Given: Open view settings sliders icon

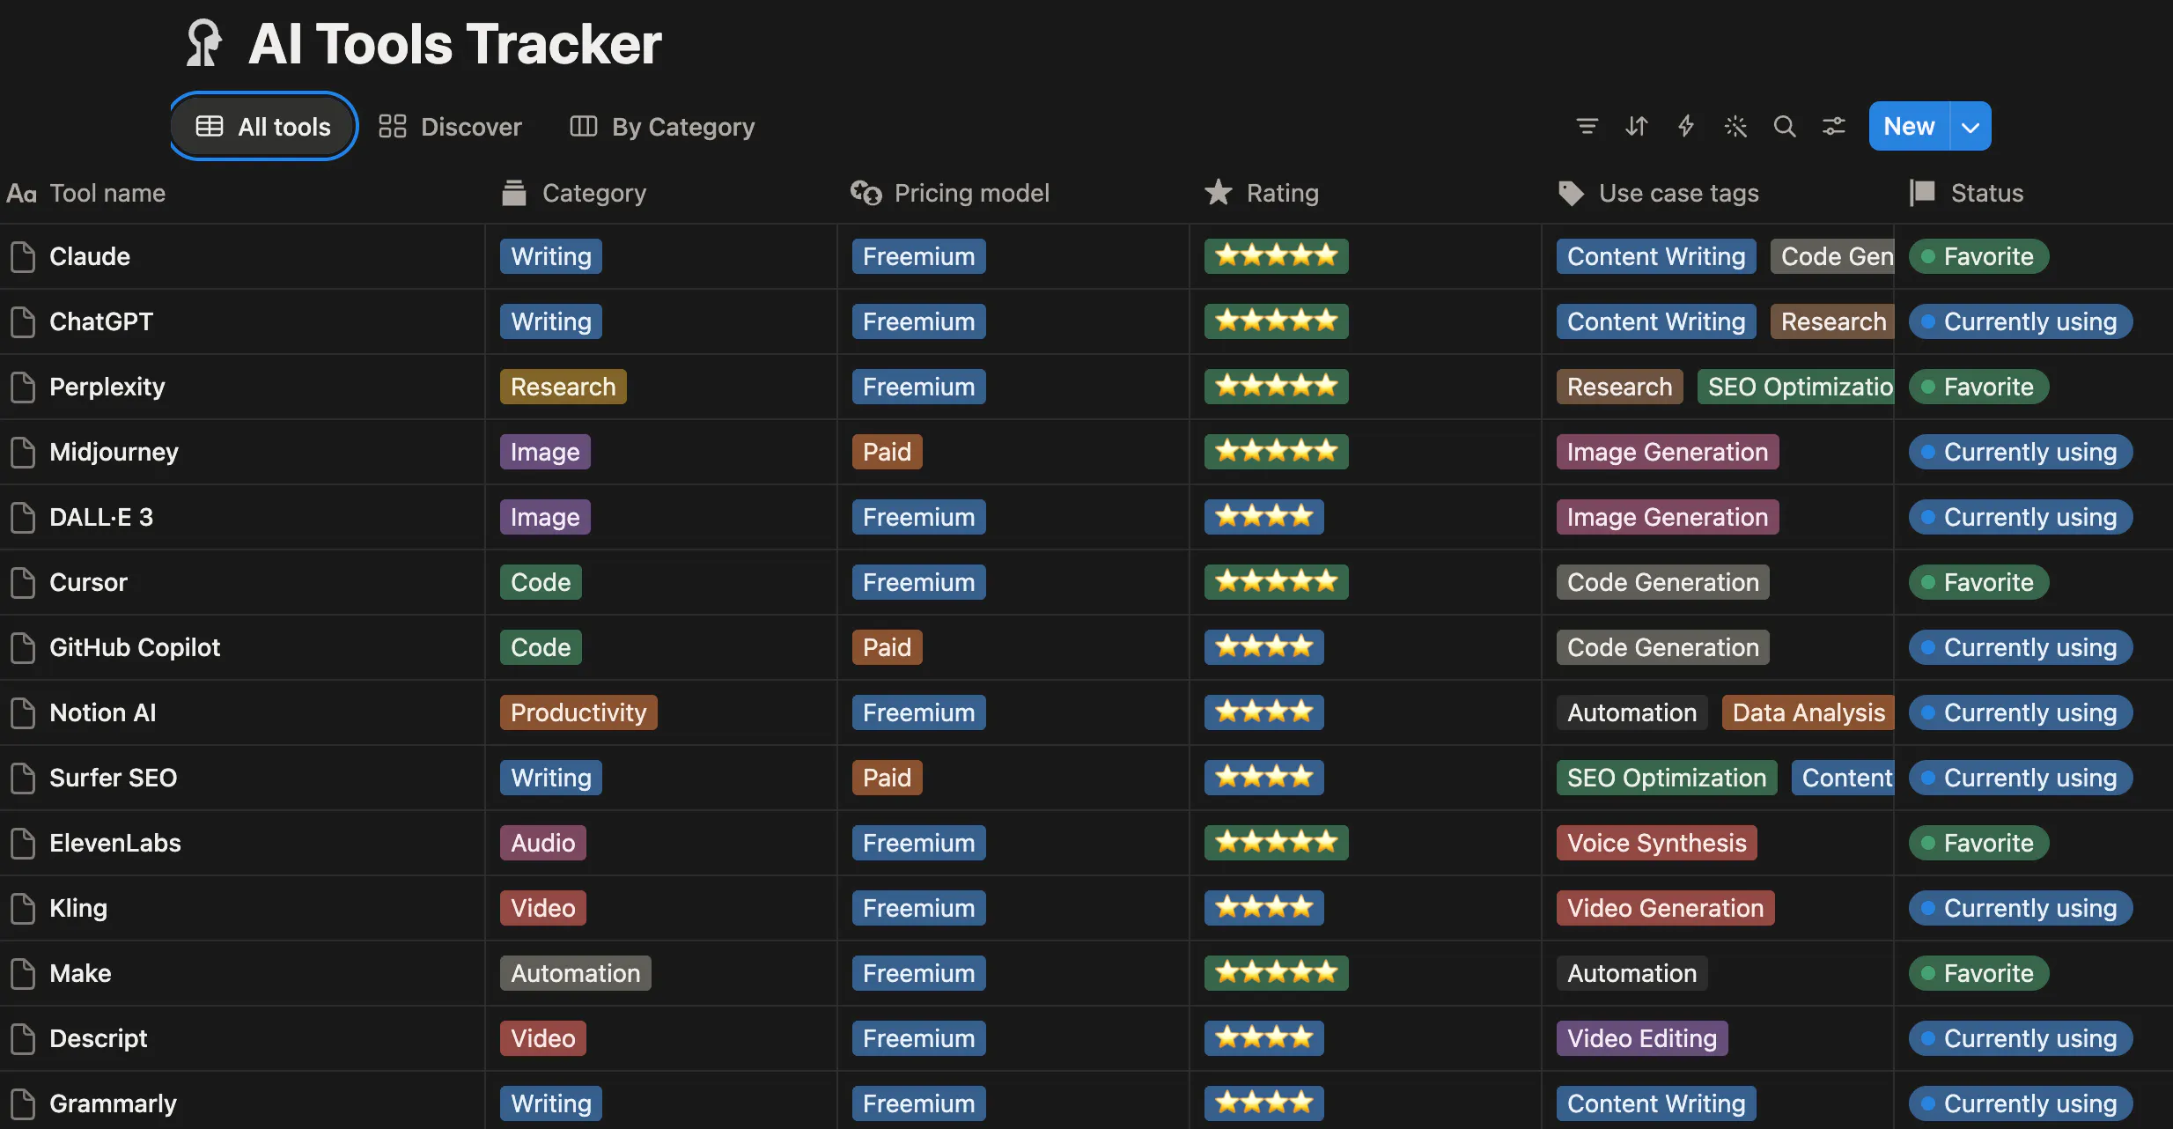Looking at the screenshot, I should point(1833,127).
